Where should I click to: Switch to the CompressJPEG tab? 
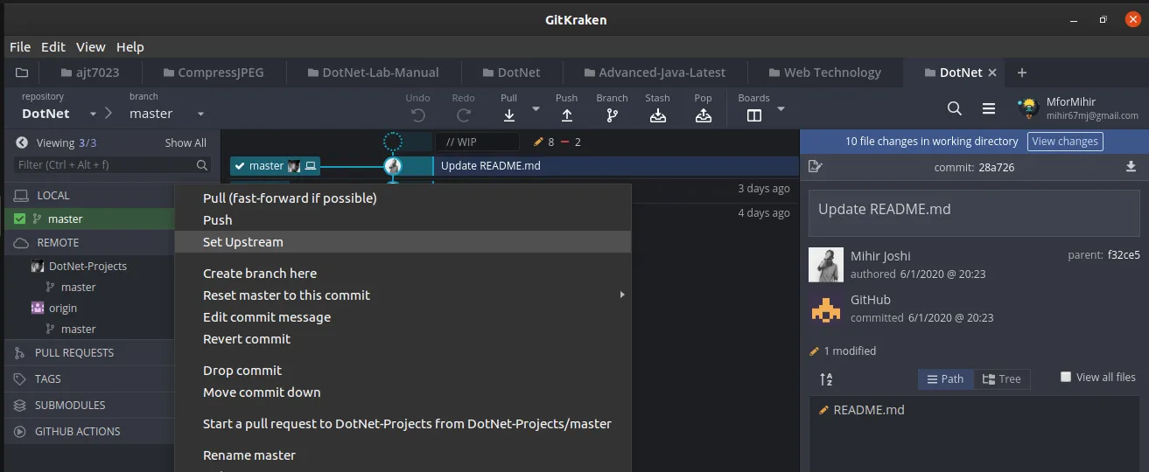[213, 73]
